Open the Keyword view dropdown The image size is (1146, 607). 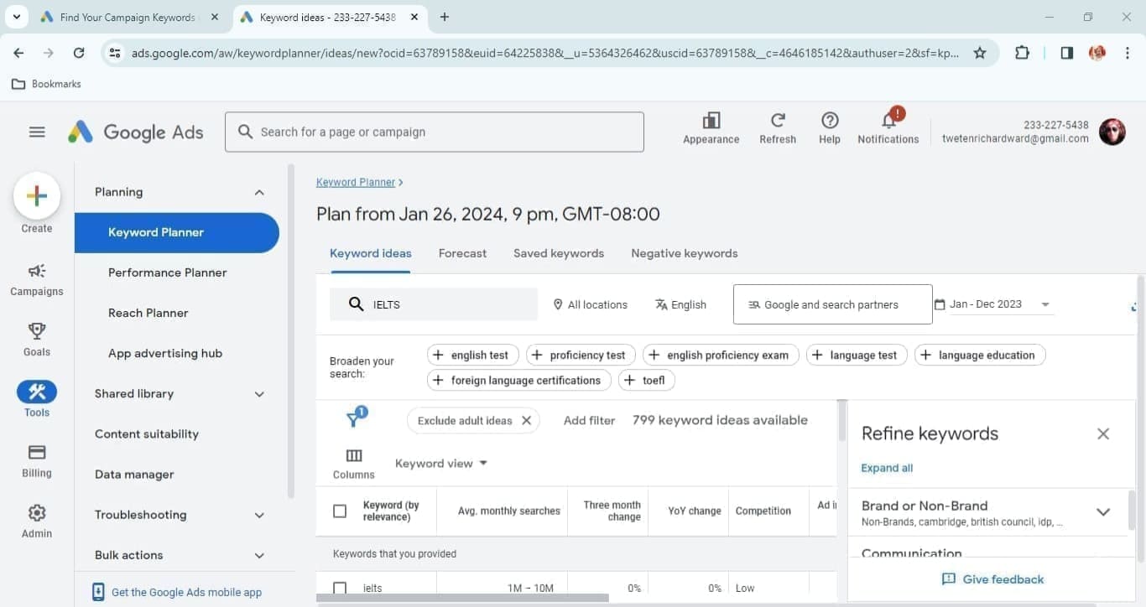(x=441, y=464)
